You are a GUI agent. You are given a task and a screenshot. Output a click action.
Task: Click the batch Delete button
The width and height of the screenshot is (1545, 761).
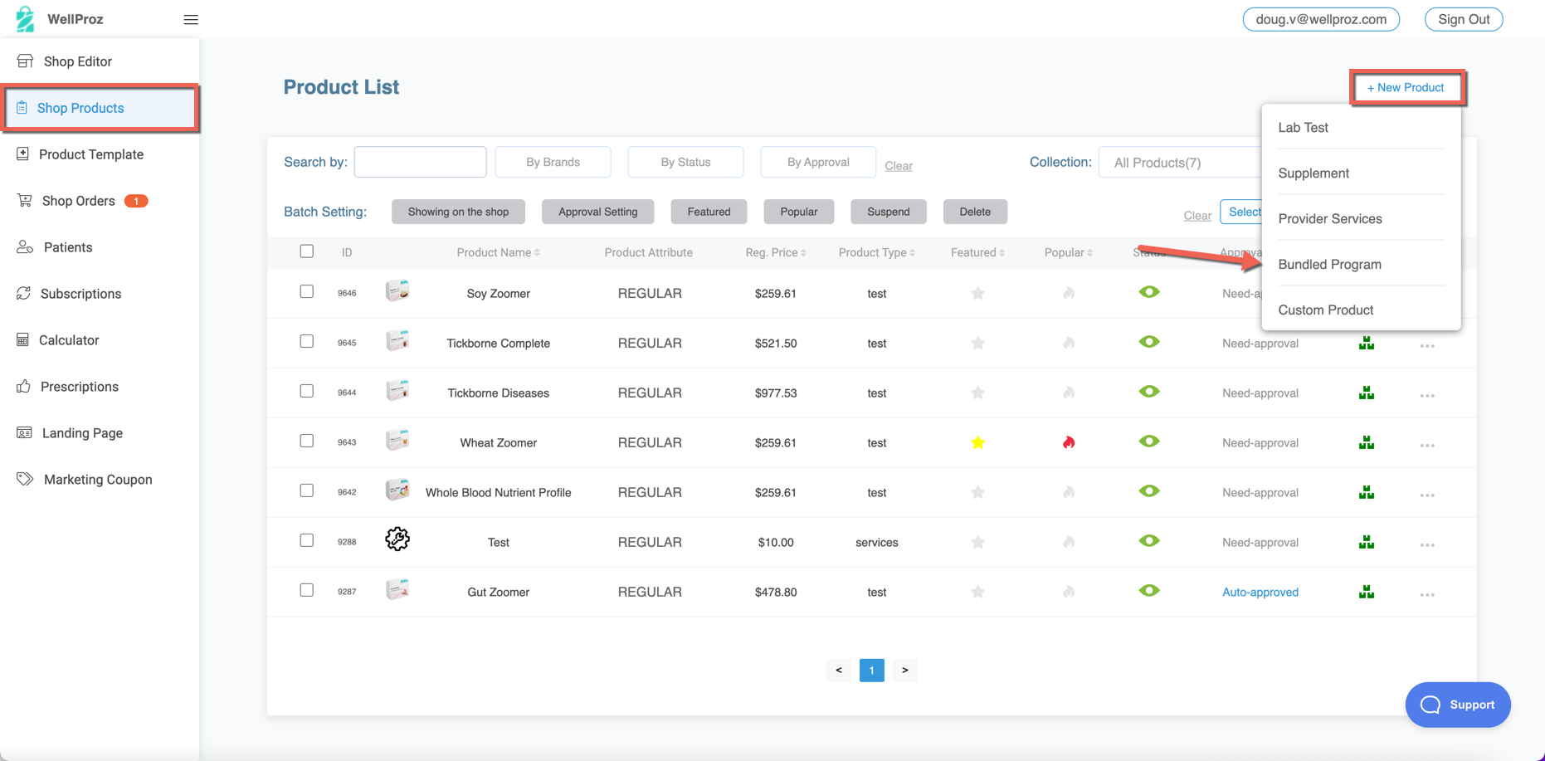pyautogui.click(x=975, y=212)
